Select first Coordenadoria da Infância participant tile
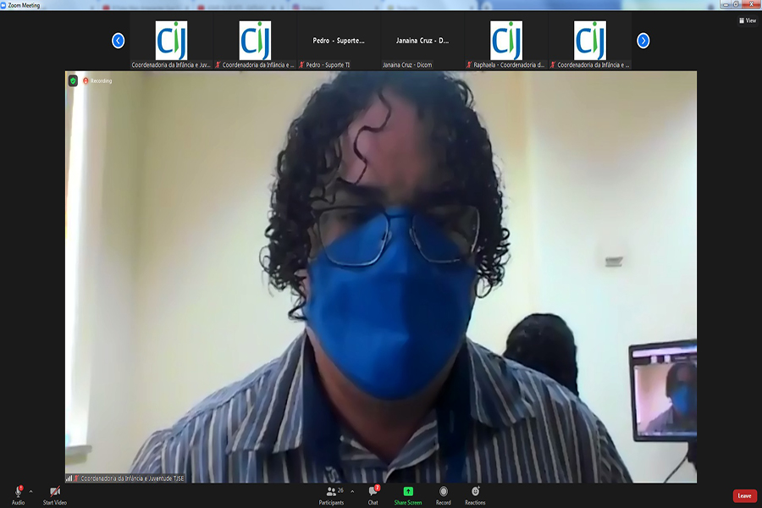Viewport: 762px width, 508px height. click(171, 41)
